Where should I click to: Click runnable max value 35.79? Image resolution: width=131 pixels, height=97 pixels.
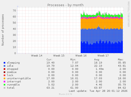122,85
